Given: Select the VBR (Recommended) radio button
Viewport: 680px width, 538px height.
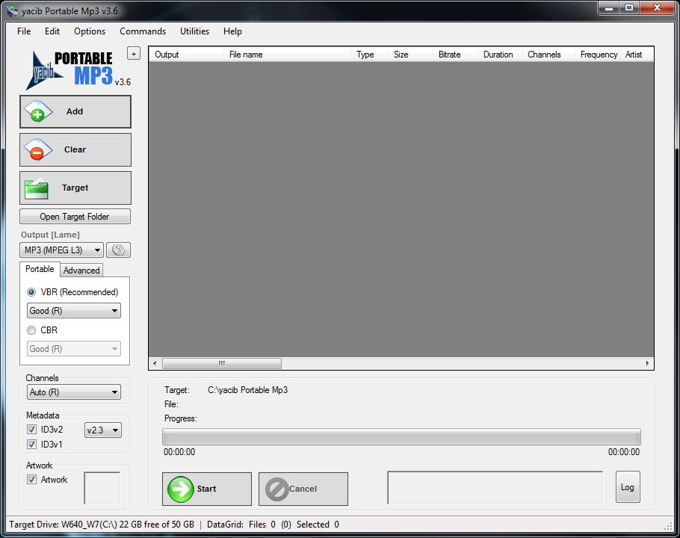Looking at the screenshot, I should pyautogui.click(x=31, y=292).
